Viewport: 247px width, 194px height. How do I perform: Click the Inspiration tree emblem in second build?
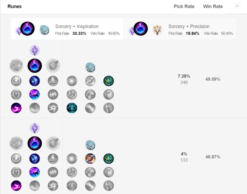tap(90, 145)
